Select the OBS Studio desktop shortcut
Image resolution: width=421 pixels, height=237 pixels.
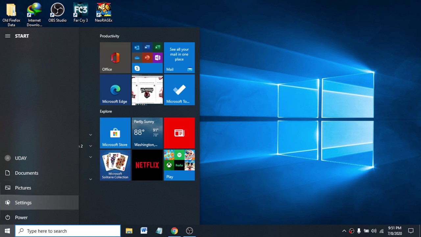click(58, 13)
